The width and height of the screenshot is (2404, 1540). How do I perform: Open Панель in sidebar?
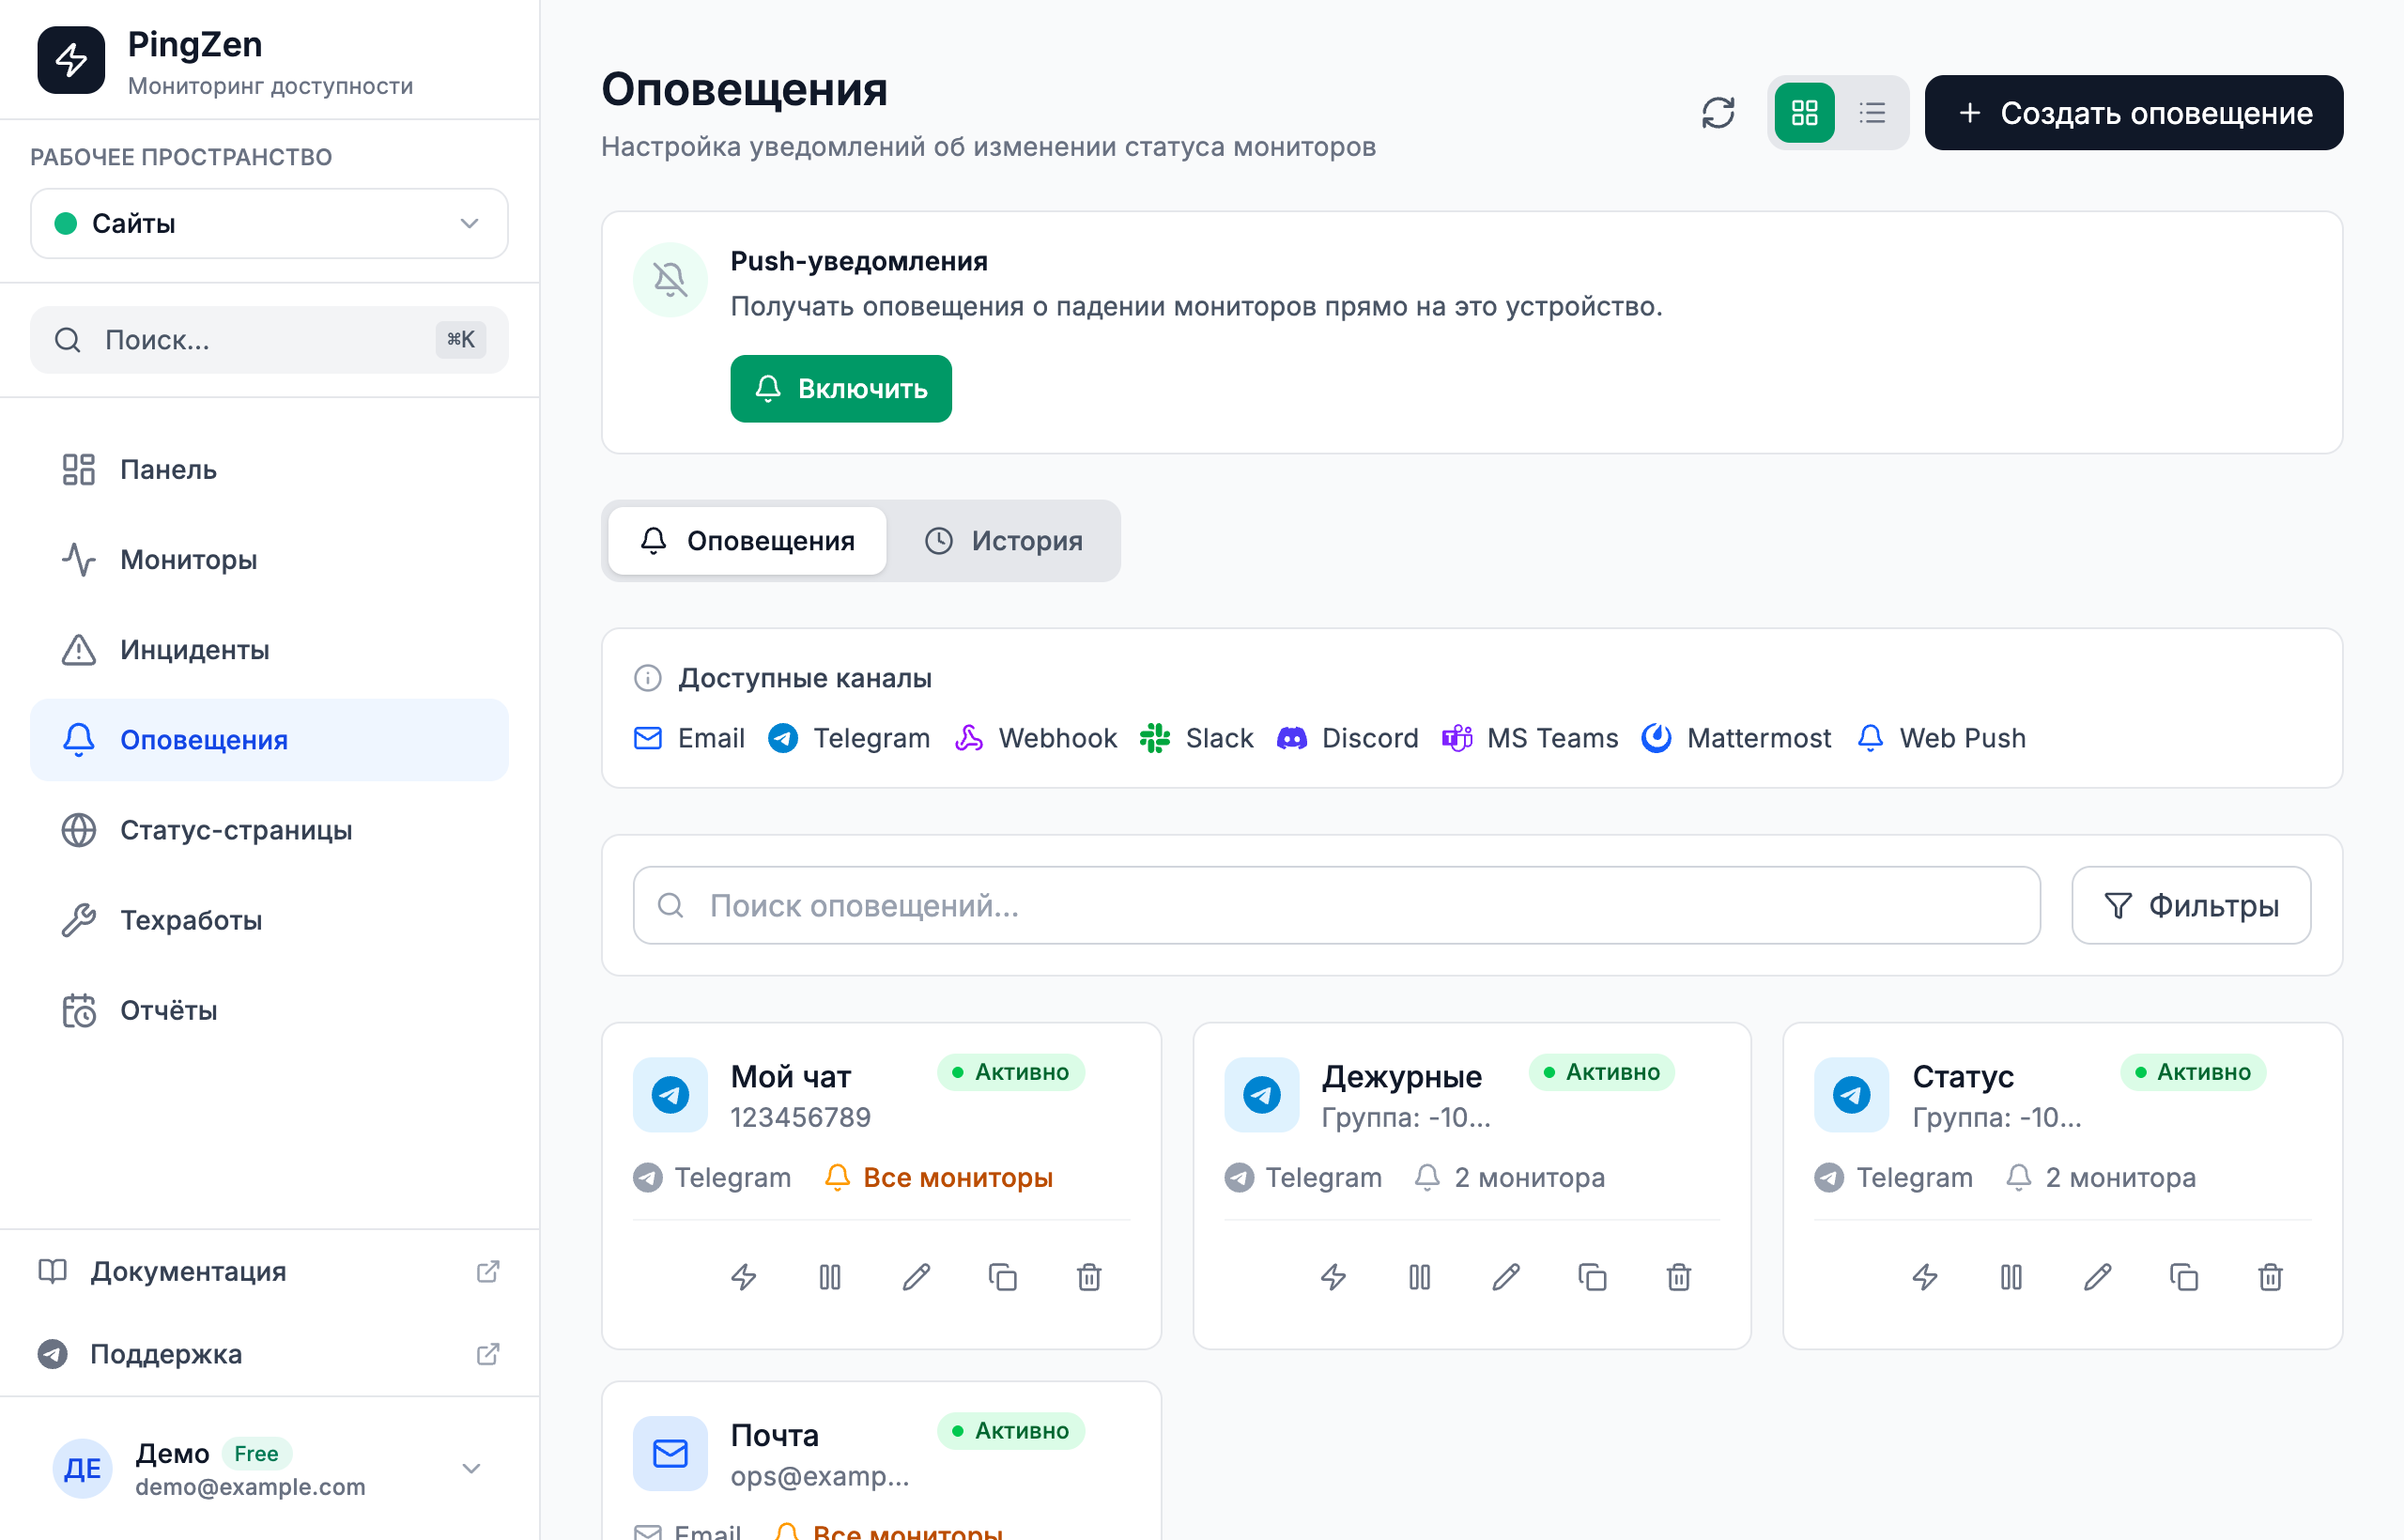(269, 469)
